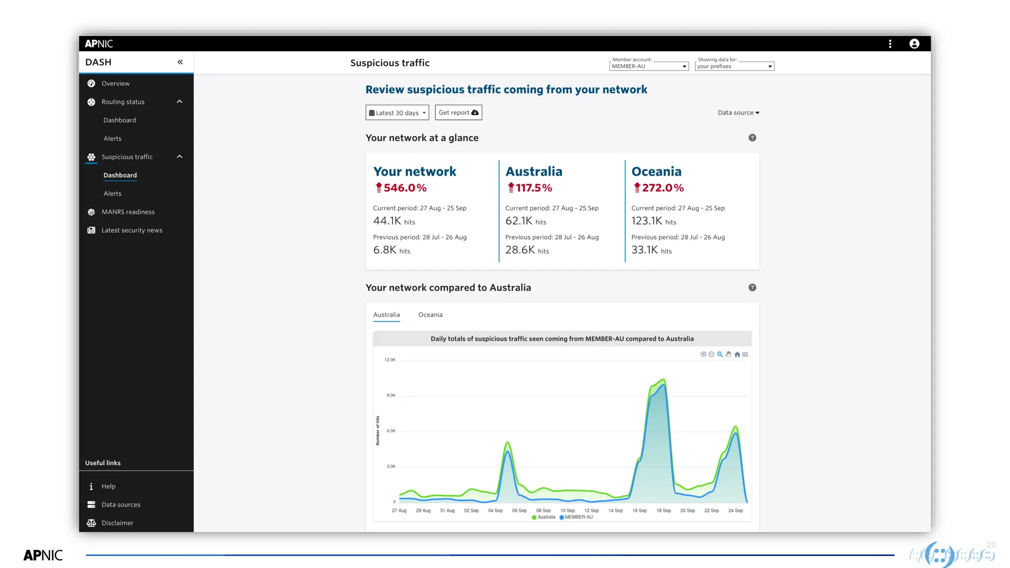Click the Get report button
Viewport: 1010px width, 568px height.
[x=458, y=113]
